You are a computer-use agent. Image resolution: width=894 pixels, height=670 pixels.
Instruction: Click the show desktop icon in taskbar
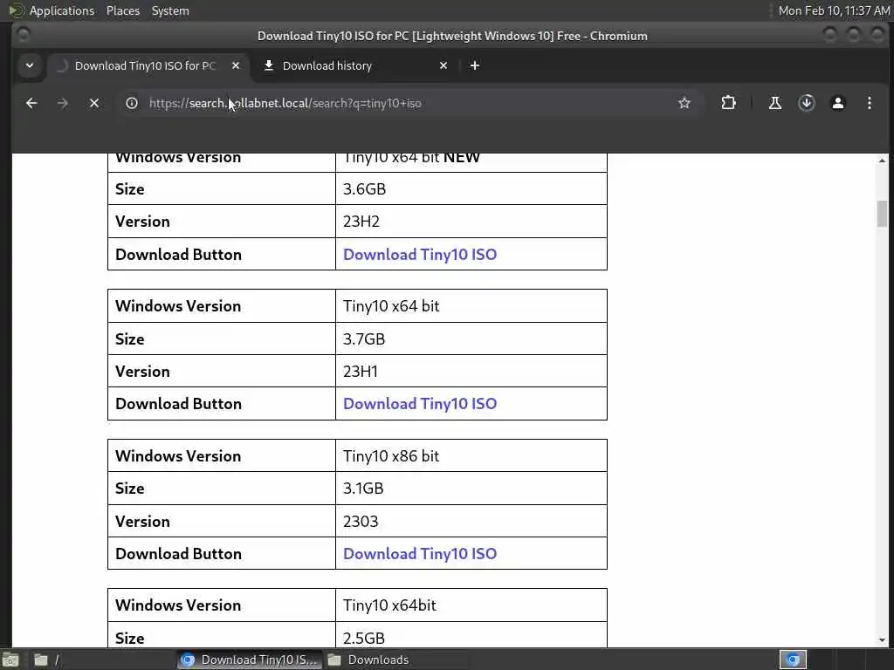click(10, 660)
